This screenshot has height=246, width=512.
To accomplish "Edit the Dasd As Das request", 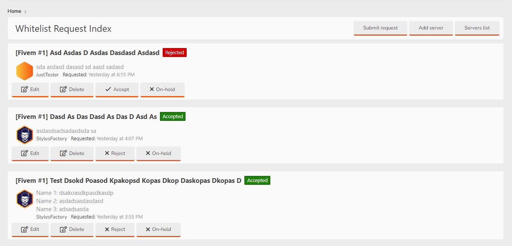I will (30, 153).
